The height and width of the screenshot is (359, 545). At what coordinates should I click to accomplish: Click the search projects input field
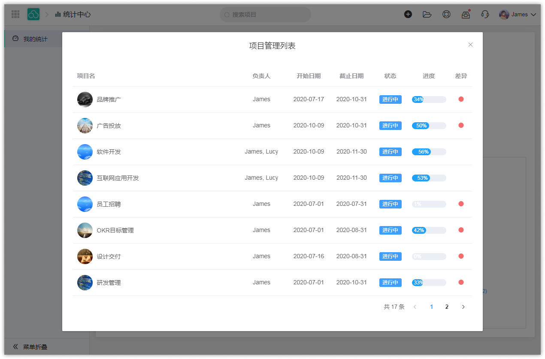(266, 15)
